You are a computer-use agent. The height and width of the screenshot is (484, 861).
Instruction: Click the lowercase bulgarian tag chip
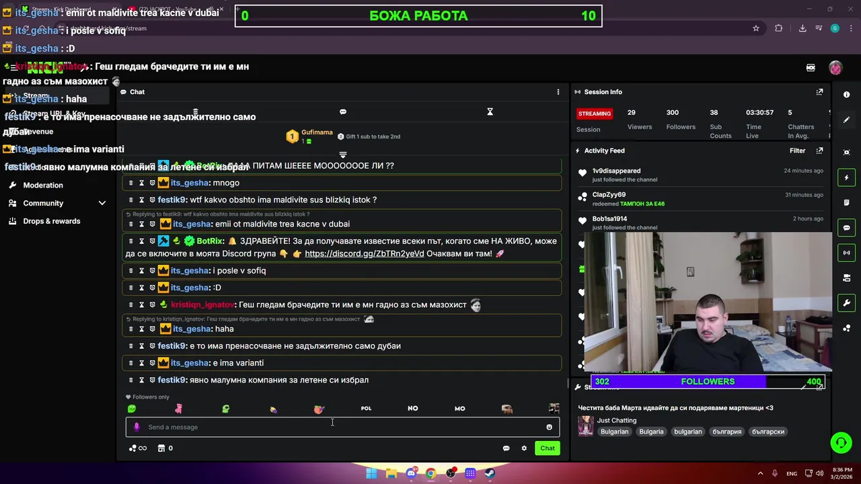pos(687,432)
